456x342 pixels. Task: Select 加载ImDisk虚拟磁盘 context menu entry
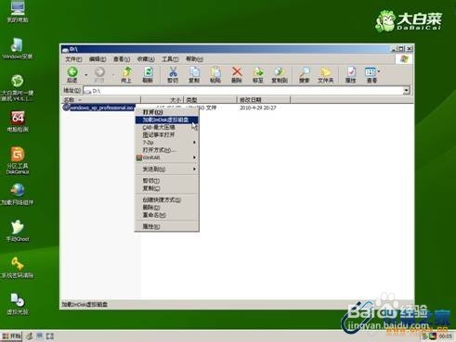point(166,120)
